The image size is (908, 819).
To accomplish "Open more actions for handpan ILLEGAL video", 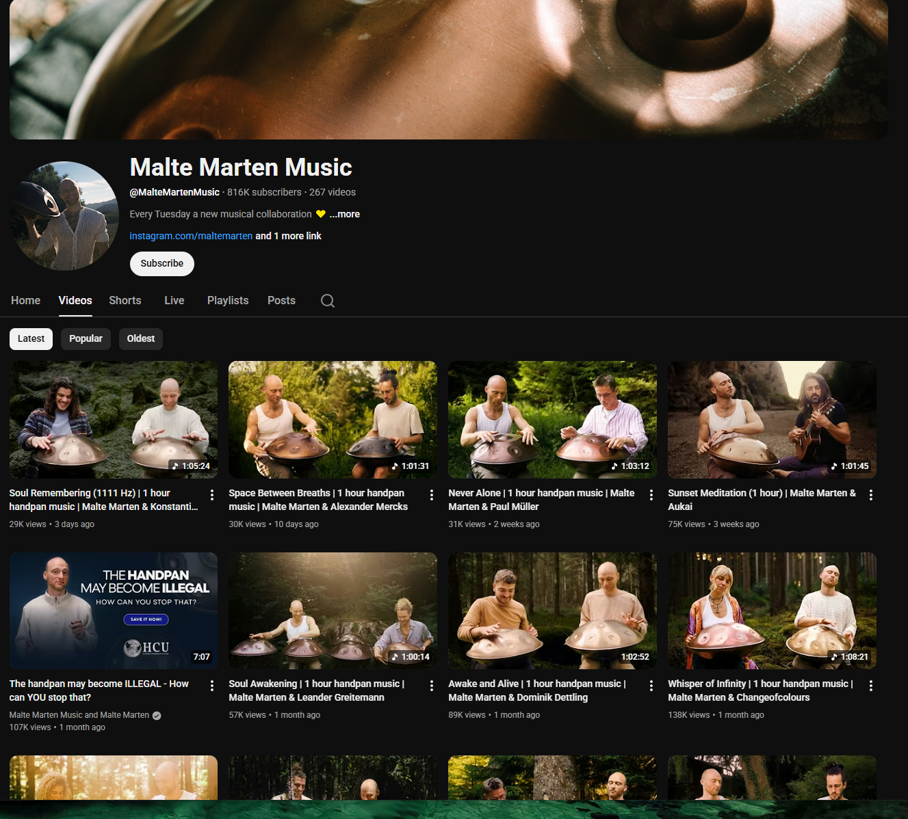I will pyautogui.click(x=212, y=686).
